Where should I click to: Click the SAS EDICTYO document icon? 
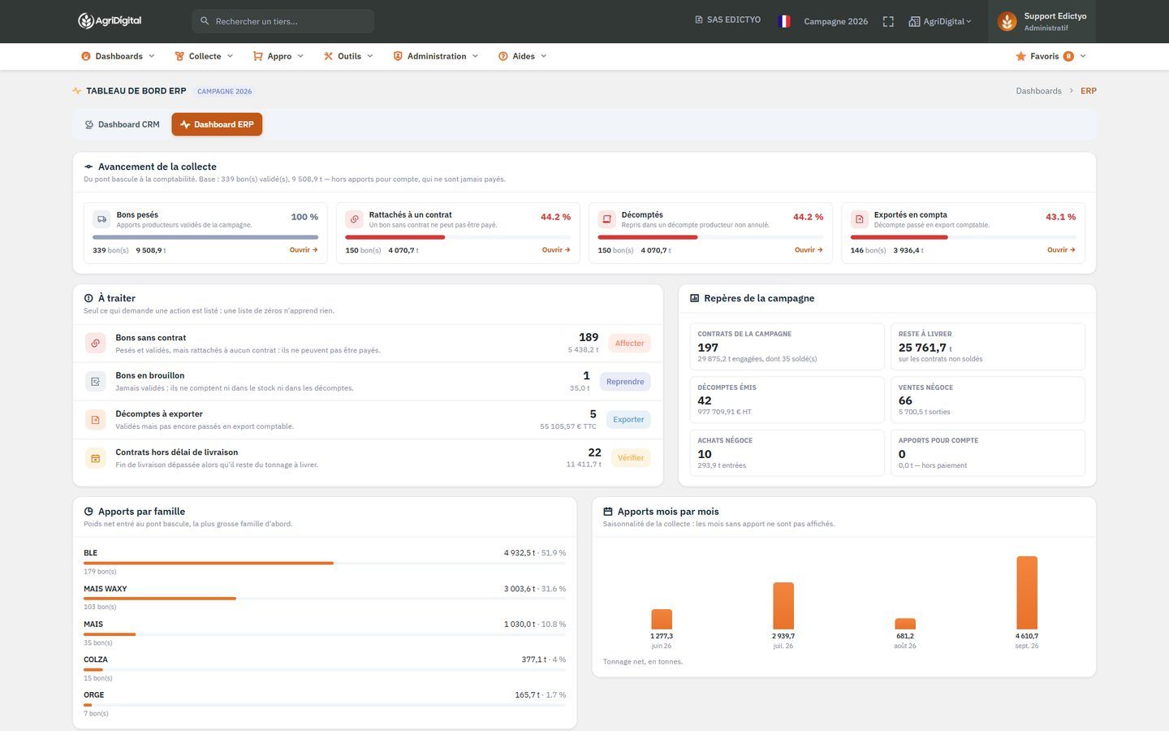point(699,19)
